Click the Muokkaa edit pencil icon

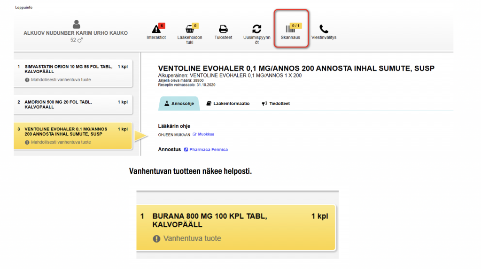[194, 134]
